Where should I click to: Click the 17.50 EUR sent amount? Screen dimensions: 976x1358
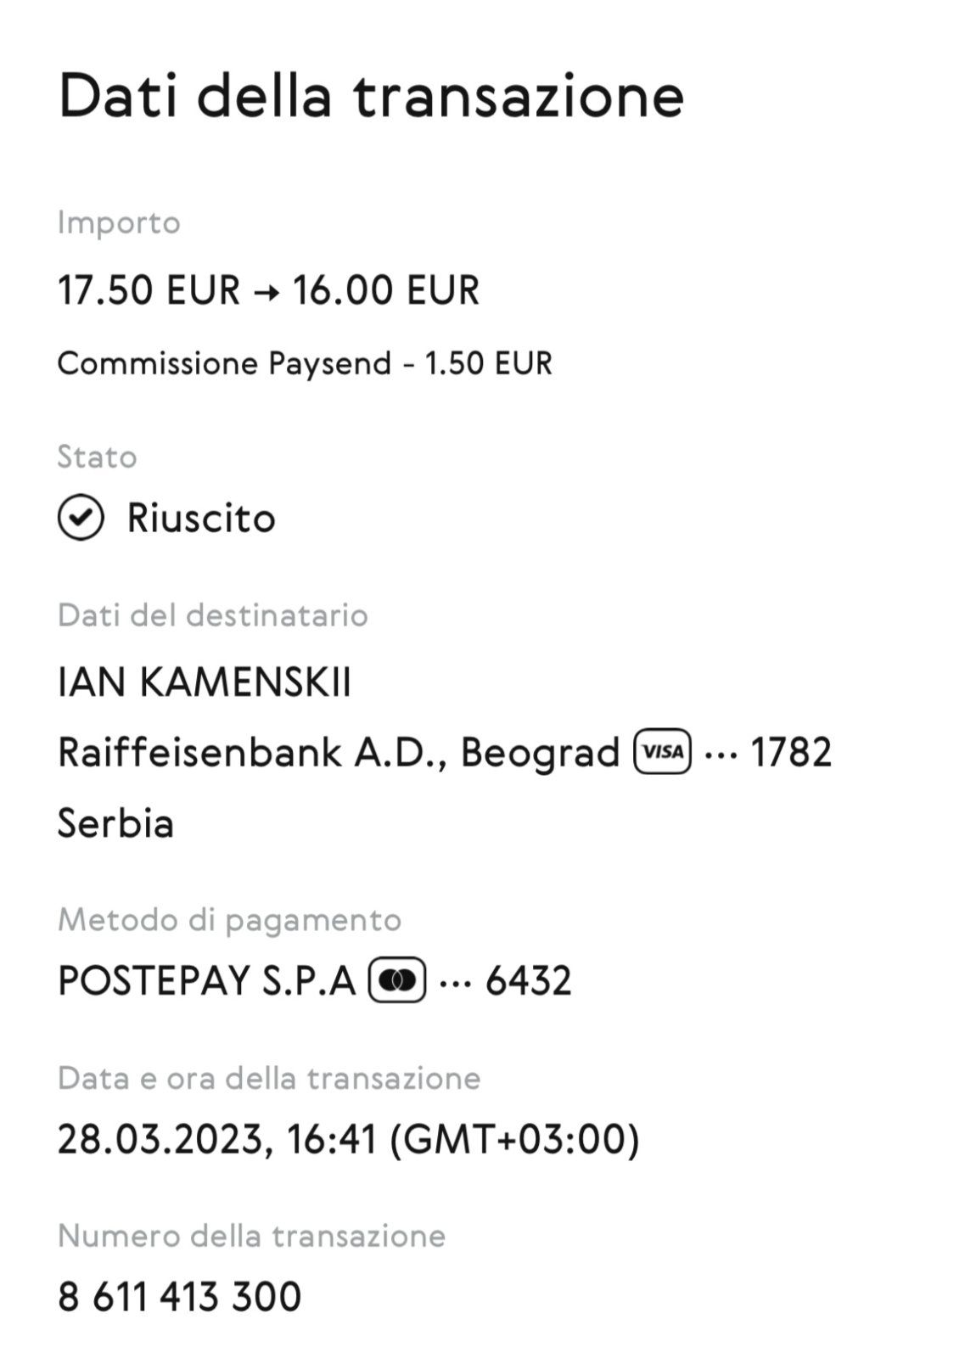pos(149,290)
